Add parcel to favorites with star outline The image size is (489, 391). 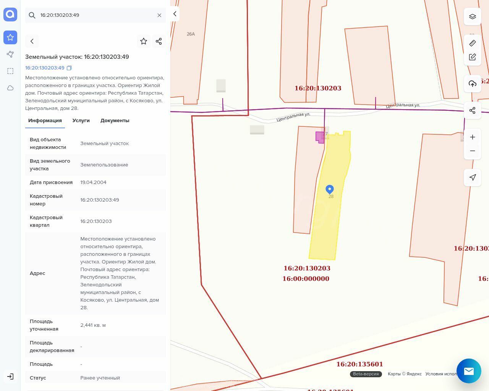(144, 41)
